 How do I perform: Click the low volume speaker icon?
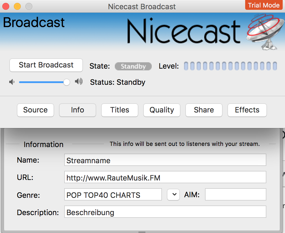coord(12,82)
